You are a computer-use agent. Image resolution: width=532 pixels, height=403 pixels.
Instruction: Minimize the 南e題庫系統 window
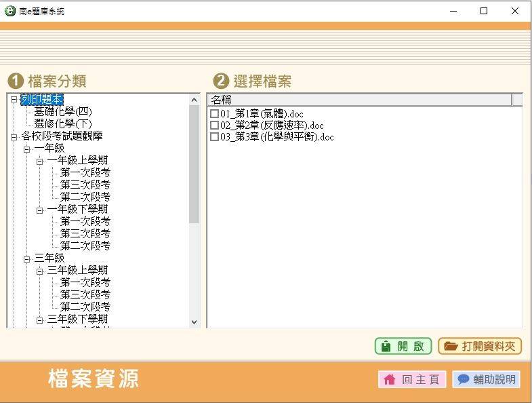(x=453, y=12)
